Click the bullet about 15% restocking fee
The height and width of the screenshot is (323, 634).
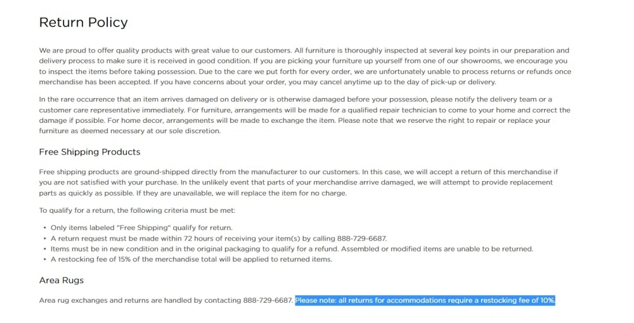point(191,259)
